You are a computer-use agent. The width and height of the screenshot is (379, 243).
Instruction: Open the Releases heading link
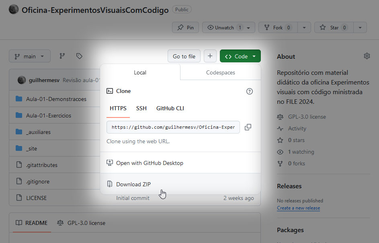(x=289, y=186)
